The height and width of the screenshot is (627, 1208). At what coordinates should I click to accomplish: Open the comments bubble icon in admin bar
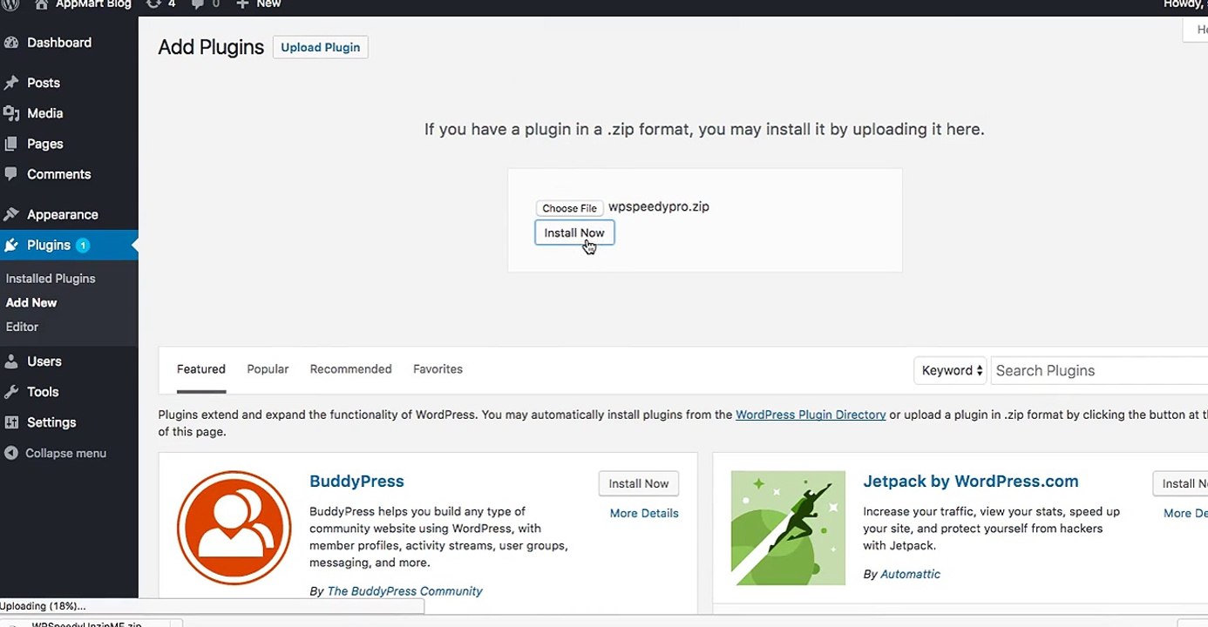click(197, 4)
